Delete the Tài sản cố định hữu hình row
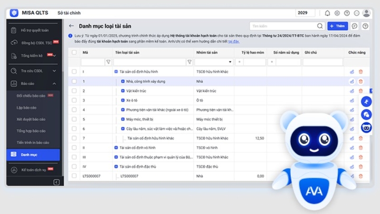The height and width of the screenshot is (214, 380). coord(361,72)
